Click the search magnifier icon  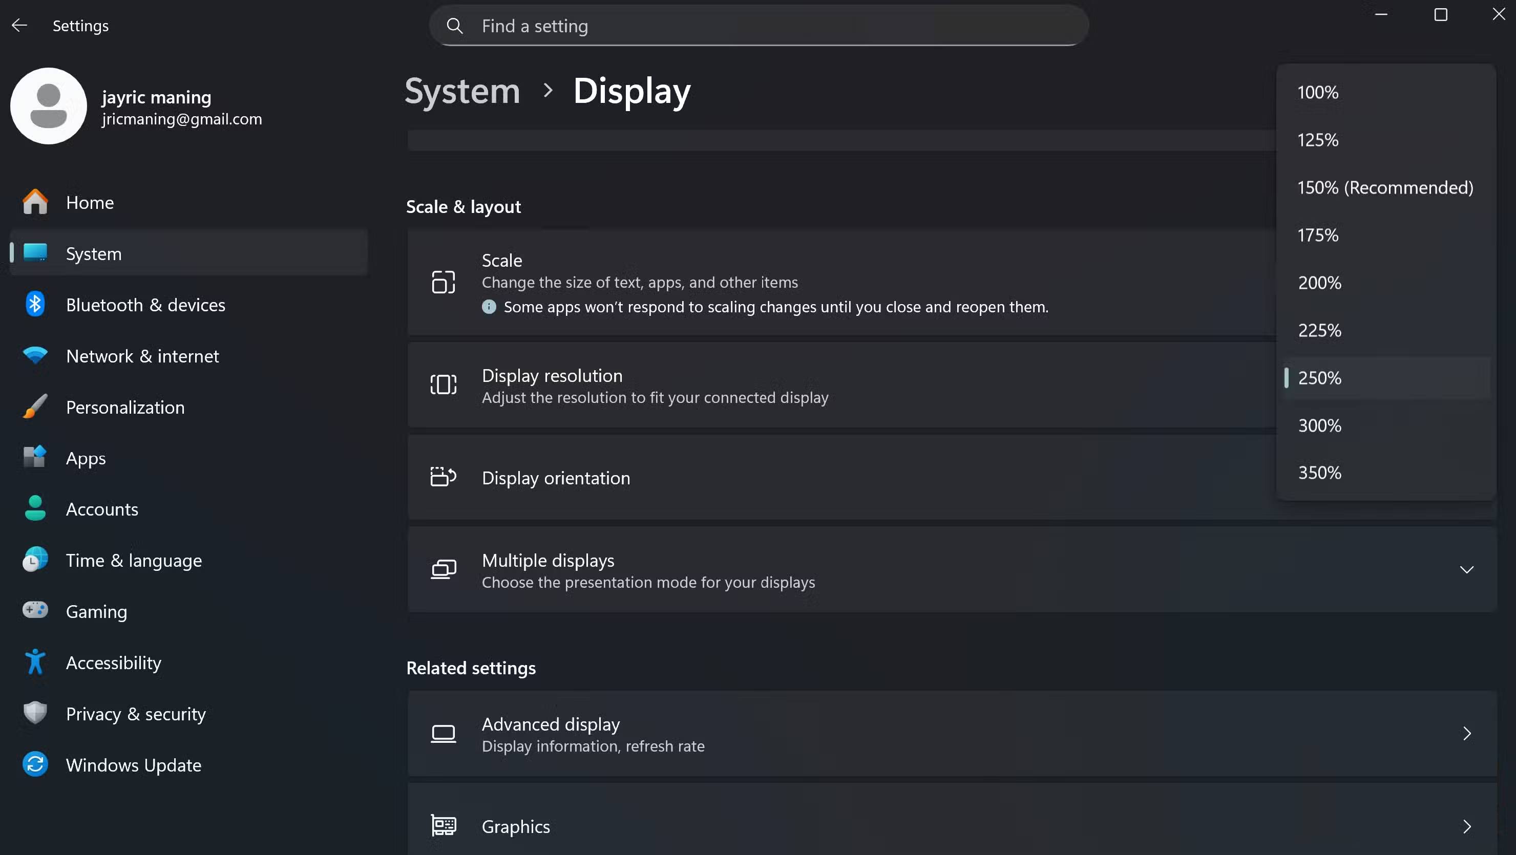454,26
